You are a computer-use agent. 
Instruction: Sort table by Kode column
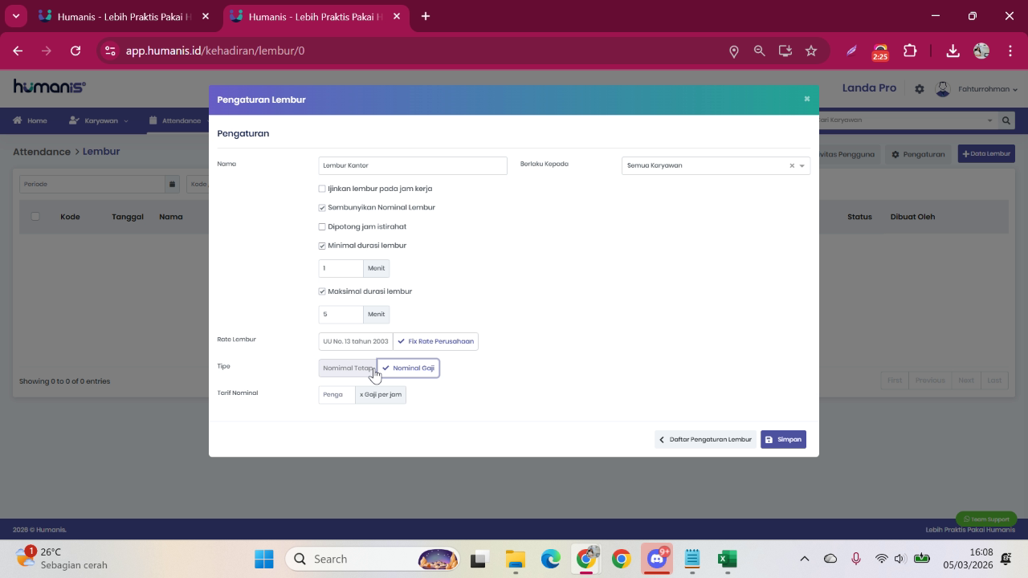[70, 217]
